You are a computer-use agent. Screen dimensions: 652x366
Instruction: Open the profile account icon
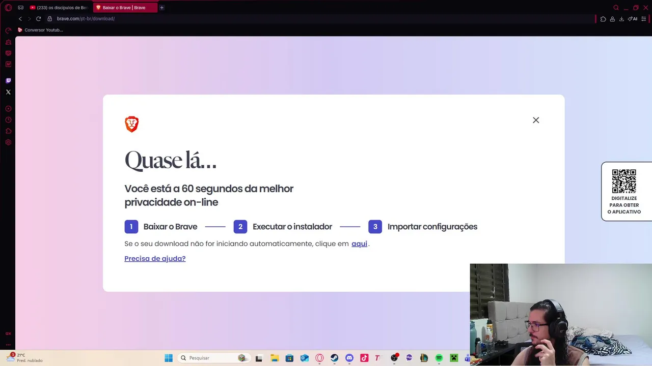pyautogui.click(x=612, y=19)
